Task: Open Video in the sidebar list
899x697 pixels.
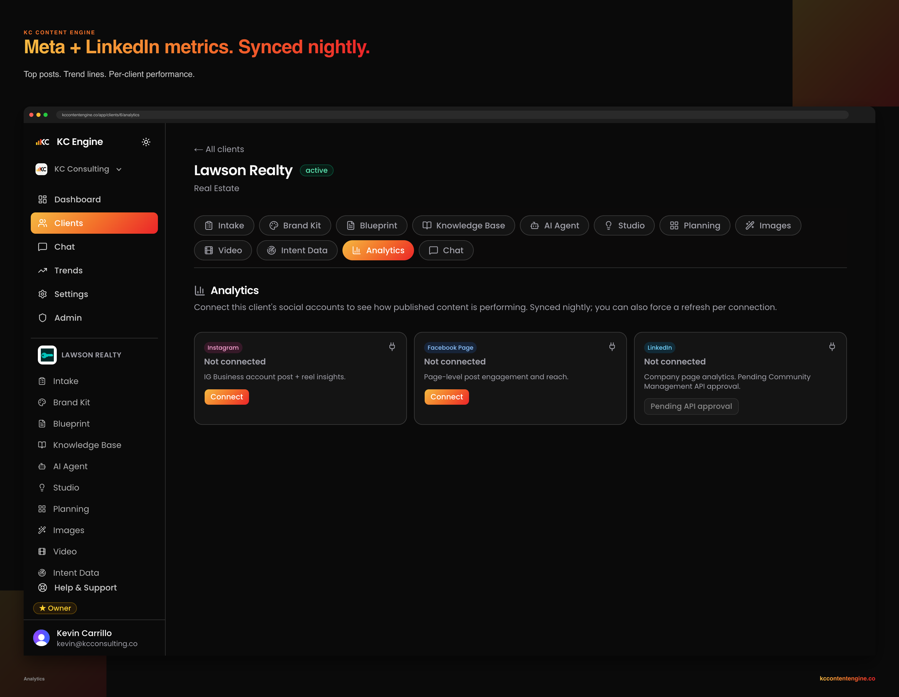Action: (94, 551)
